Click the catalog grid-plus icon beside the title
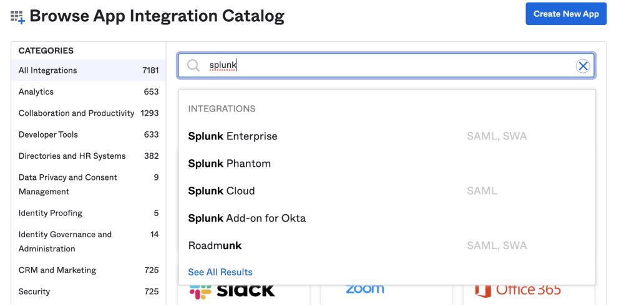639x305 pixels. point(17,17)
